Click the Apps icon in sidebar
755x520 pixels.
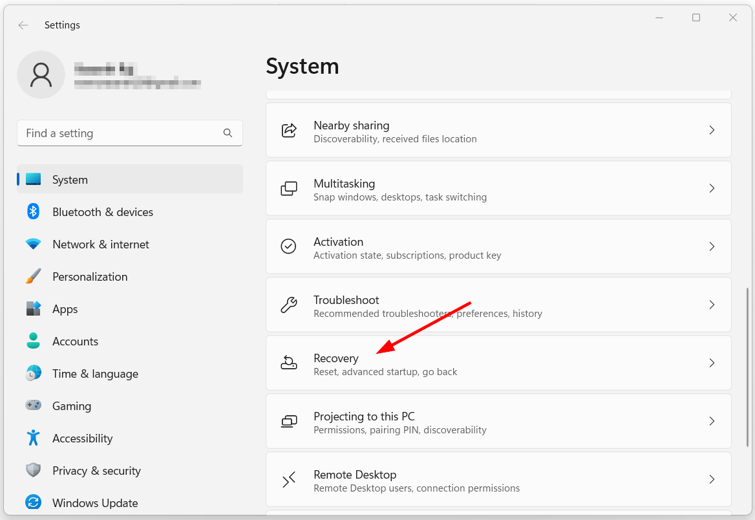[33, 309]
